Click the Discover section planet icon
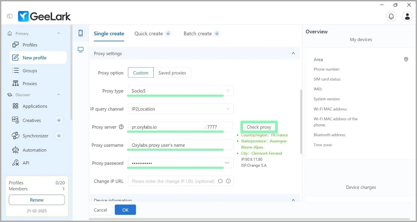 10,95
